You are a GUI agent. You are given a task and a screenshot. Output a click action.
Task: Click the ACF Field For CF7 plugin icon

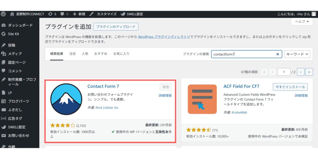click(x=202, y=99)
